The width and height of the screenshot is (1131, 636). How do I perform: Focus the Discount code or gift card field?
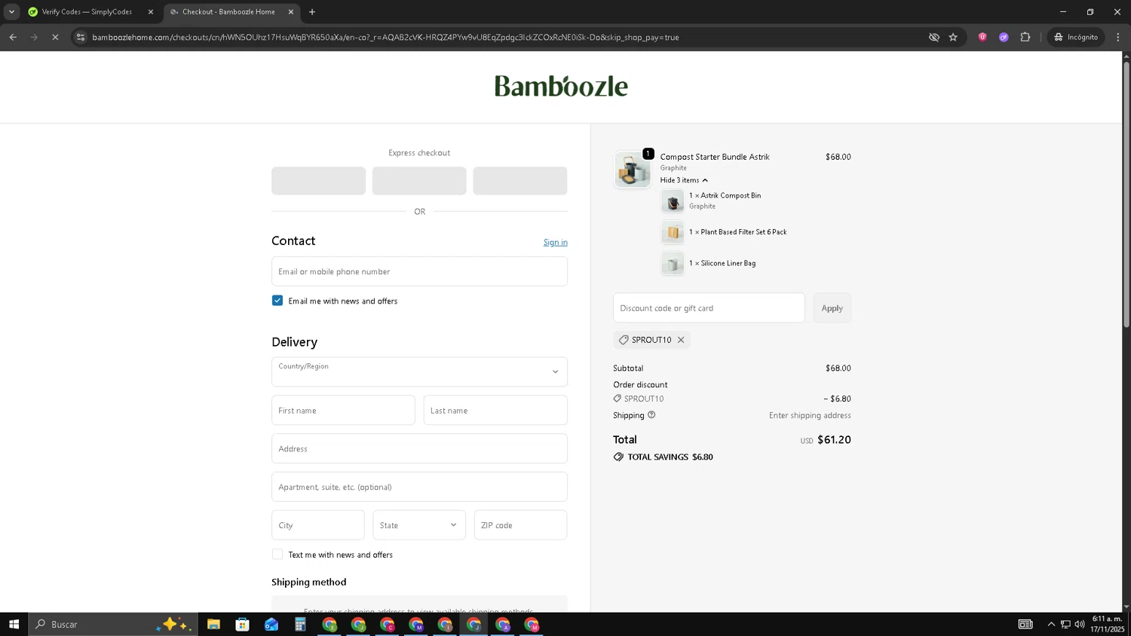[709, 308]
